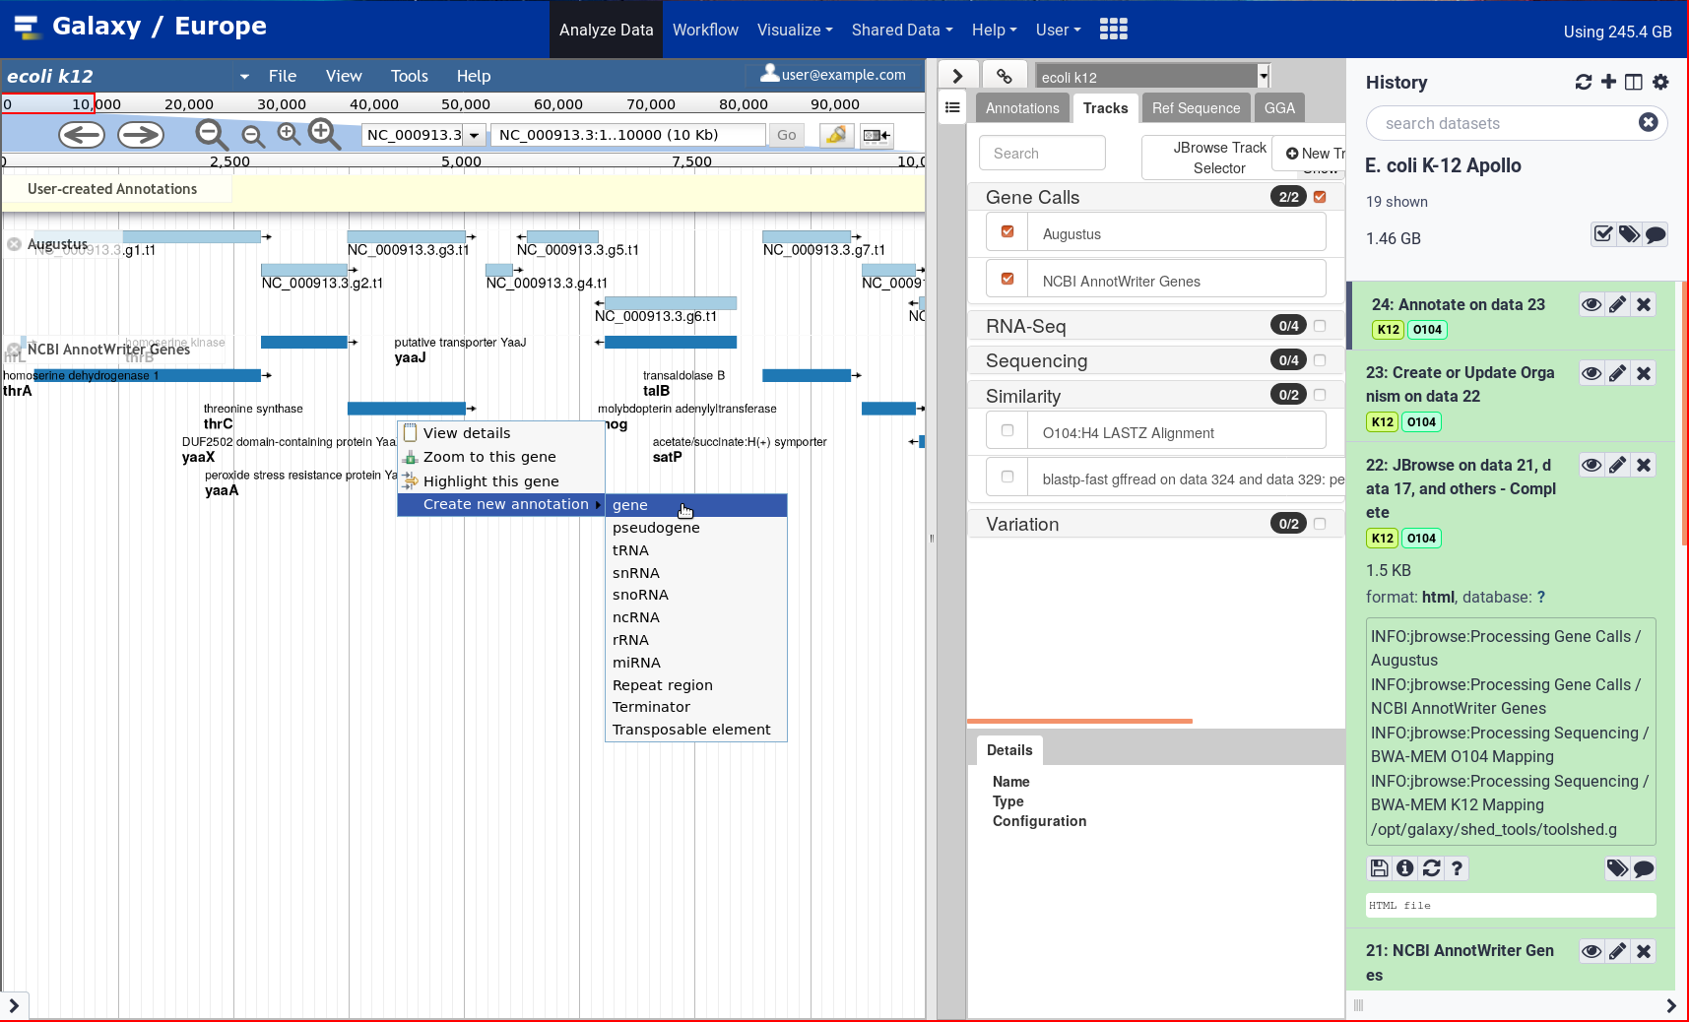Image resolution: width=1689 pixels, height=1022 pixels.
Task: Choose pseudogene annotation type
Action: tap(695, 528)
